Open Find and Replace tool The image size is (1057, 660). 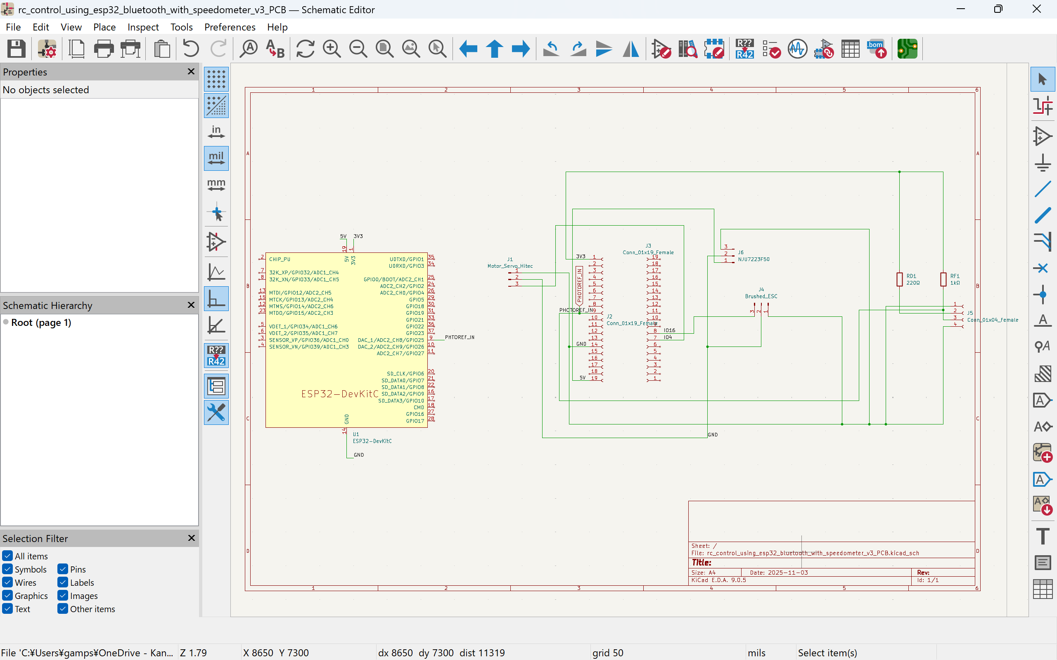coord(275,48)
